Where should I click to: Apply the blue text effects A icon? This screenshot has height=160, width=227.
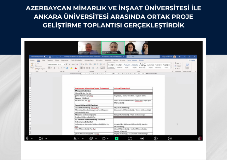point(67,68)
